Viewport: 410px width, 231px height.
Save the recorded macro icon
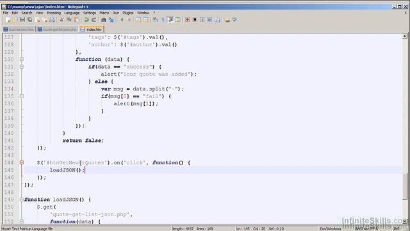tap(217, 20)
